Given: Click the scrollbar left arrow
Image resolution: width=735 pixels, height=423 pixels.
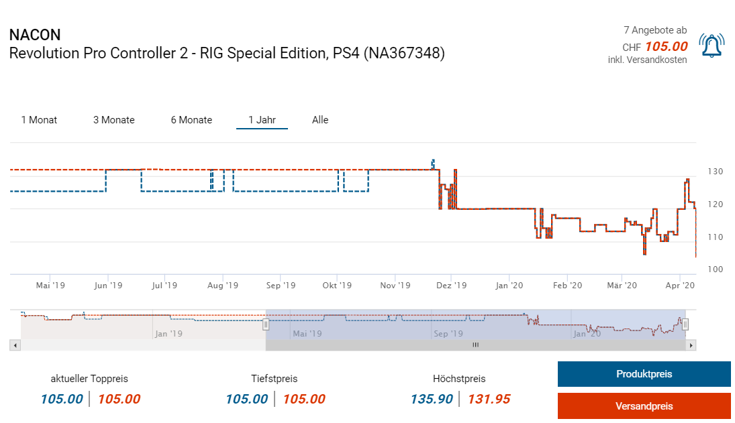Looking at the screenshot, I should [x=16, y=345].
